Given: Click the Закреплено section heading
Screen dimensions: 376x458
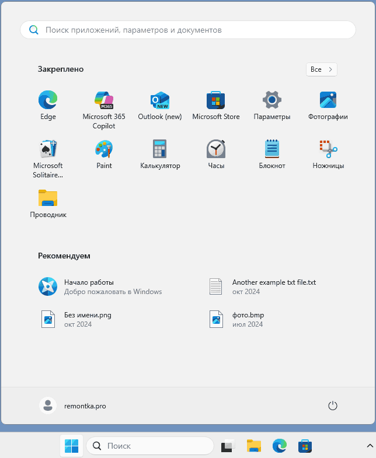Looking at the screenshot, I should tap(61, 69).
